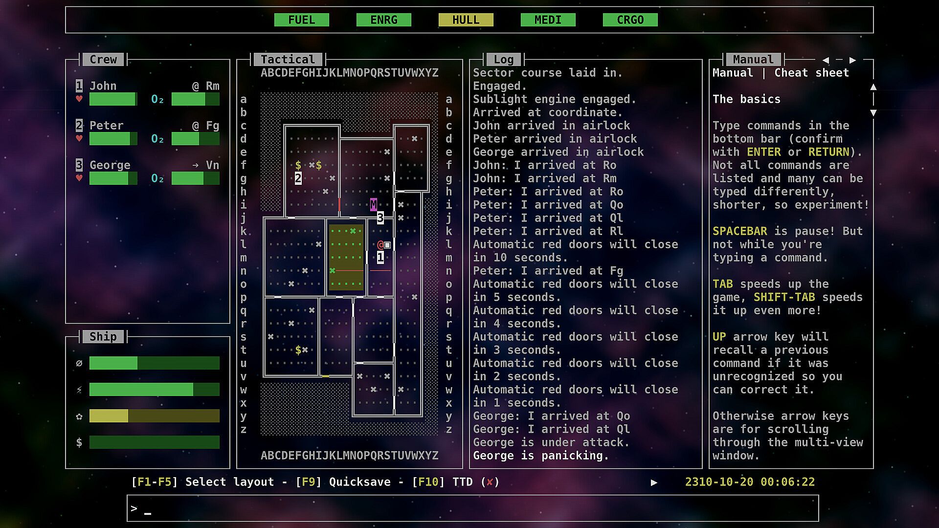This screenshot has height=528, width=939.
Task: Open the Log panel tab
Action: [503, 60]
